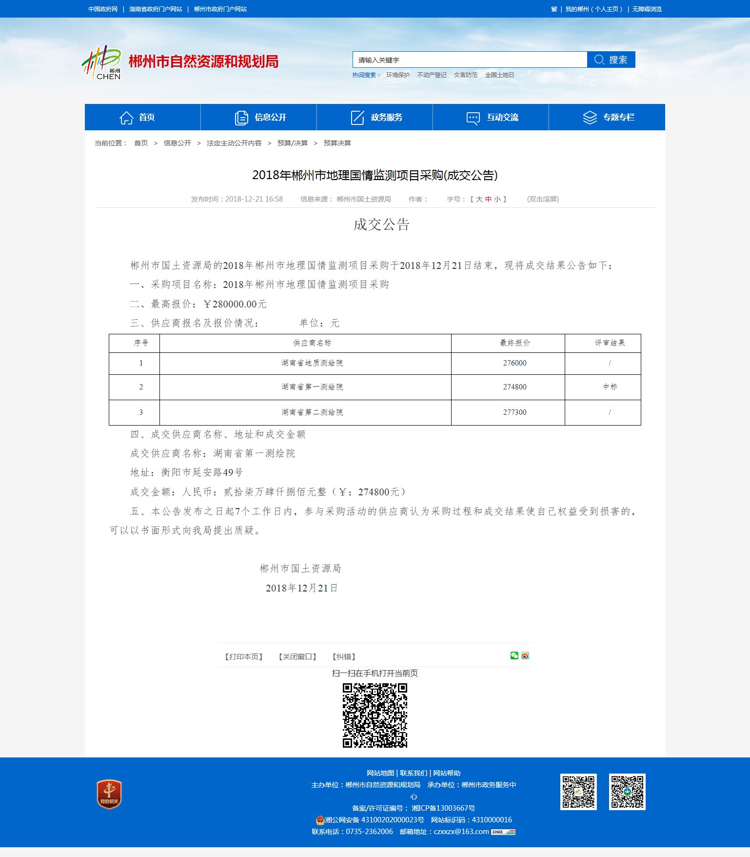The height and width of the screenshot is (857, 750).
Task: Set font size to 中
Action: pyautogui.click(x=488, y=199)
